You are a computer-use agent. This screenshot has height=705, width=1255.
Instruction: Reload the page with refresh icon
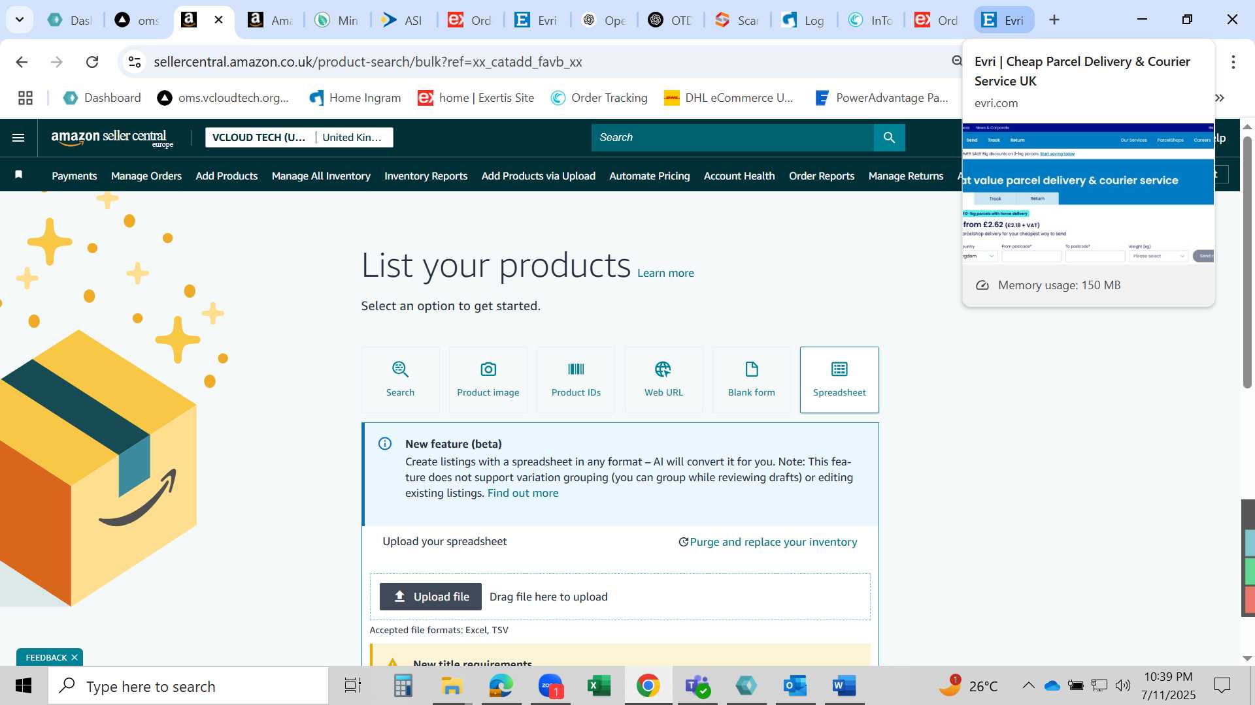(92, 62)
